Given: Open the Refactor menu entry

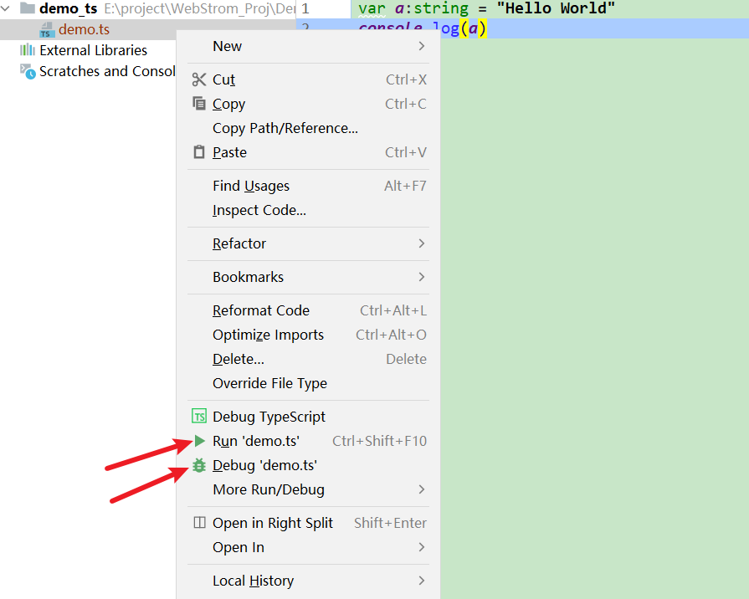Looking at the screenshot, I should pyautogui.click(x=308, y=243).
